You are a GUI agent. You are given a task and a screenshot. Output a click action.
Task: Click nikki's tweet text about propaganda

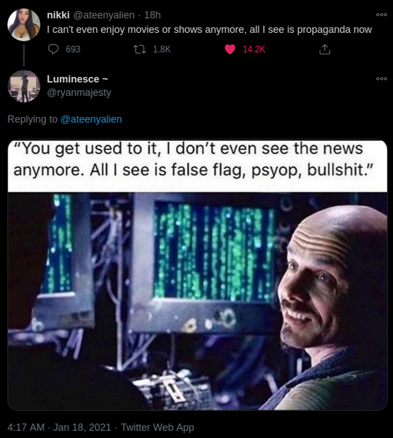tap(210, 30)
